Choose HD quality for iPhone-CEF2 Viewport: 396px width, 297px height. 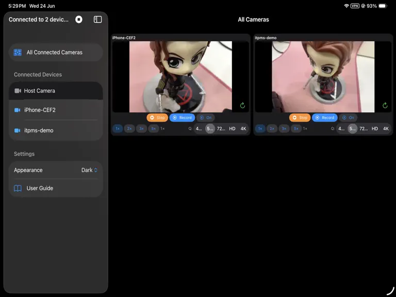click(x=232, y=128)
